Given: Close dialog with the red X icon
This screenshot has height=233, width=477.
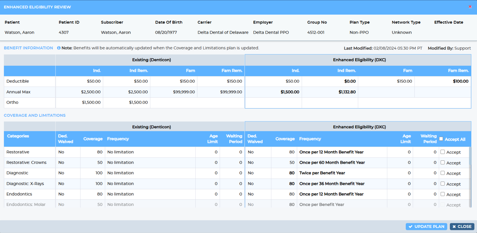Looking at the screenshot, I should (470, 7).
